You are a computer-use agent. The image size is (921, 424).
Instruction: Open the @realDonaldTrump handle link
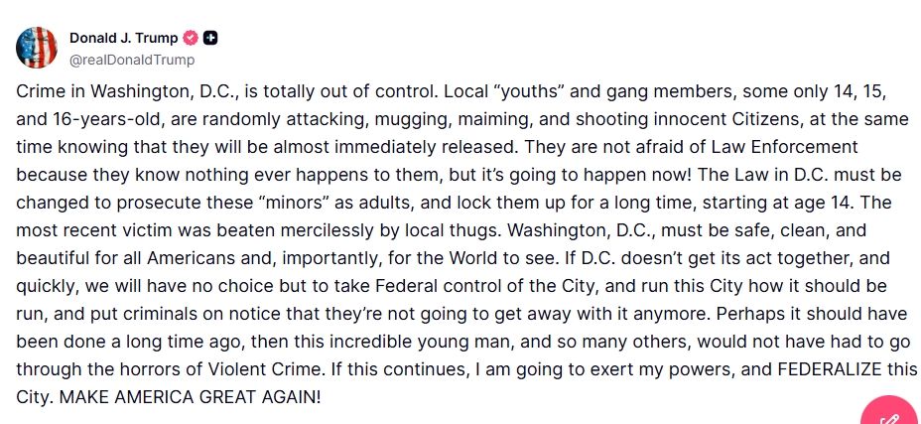[x=132, y=60]
